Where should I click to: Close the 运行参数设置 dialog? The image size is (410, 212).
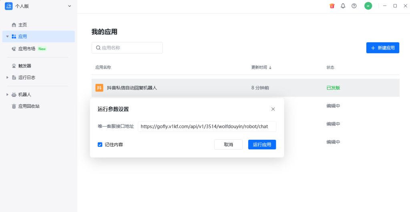click(x=273, y=109)
